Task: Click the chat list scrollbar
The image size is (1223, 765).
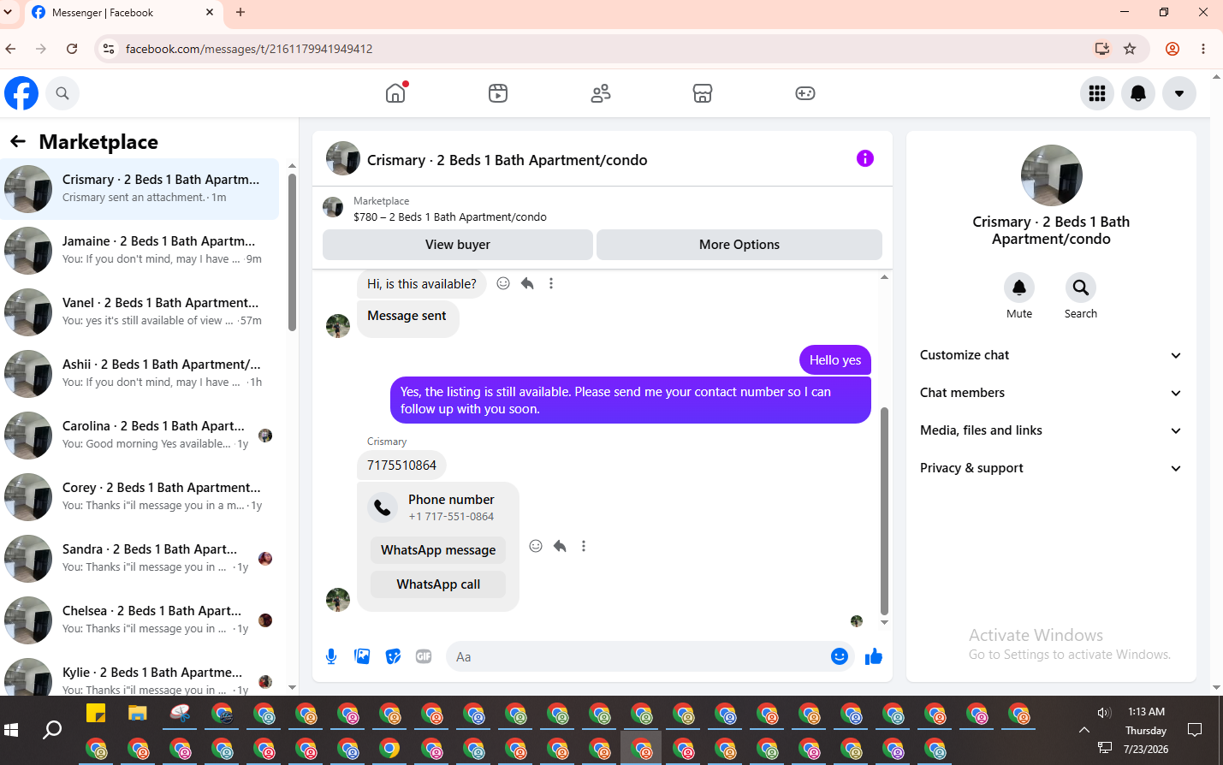Action: [292, 252]
